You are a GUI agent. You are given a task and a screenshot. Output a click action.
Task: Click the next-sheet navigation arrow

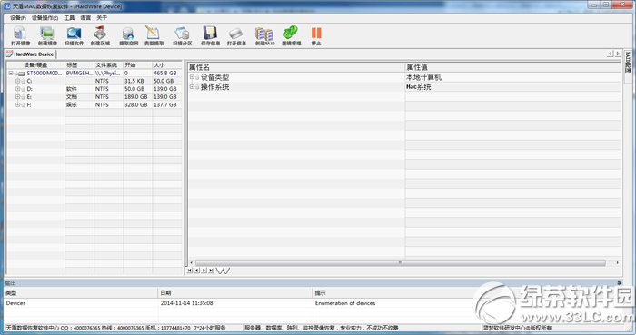pyautogui.click(x=204, y=271)
